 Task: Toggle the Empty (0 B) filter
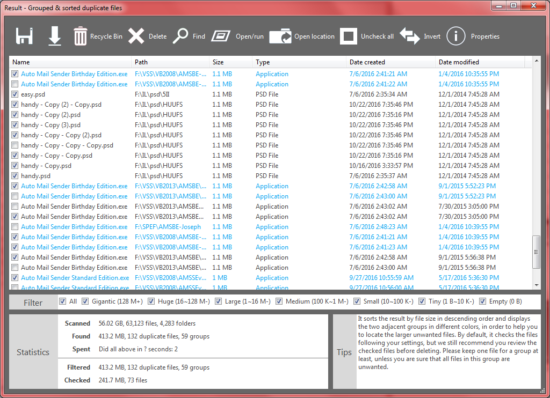tap(483, 301)
